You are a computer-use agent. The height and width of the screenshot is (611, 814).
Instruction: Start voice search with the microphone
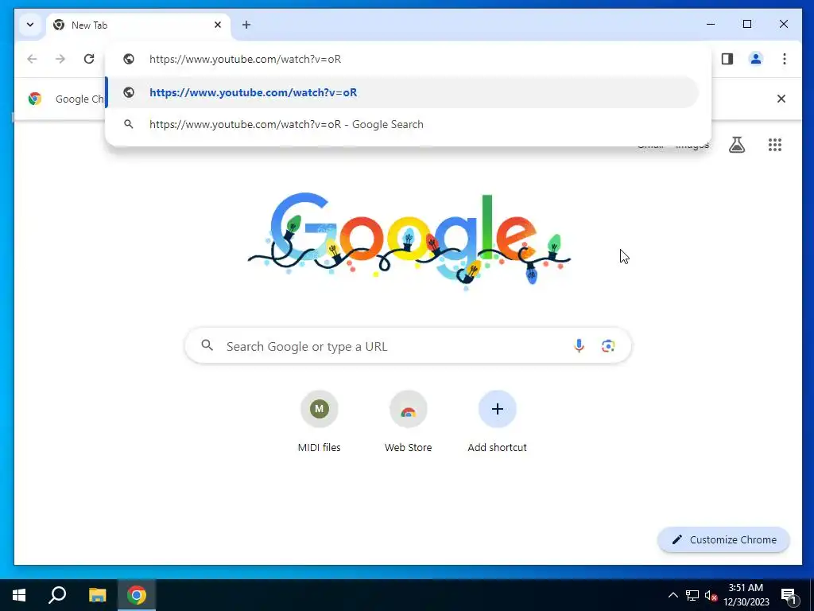coord(579,346)
